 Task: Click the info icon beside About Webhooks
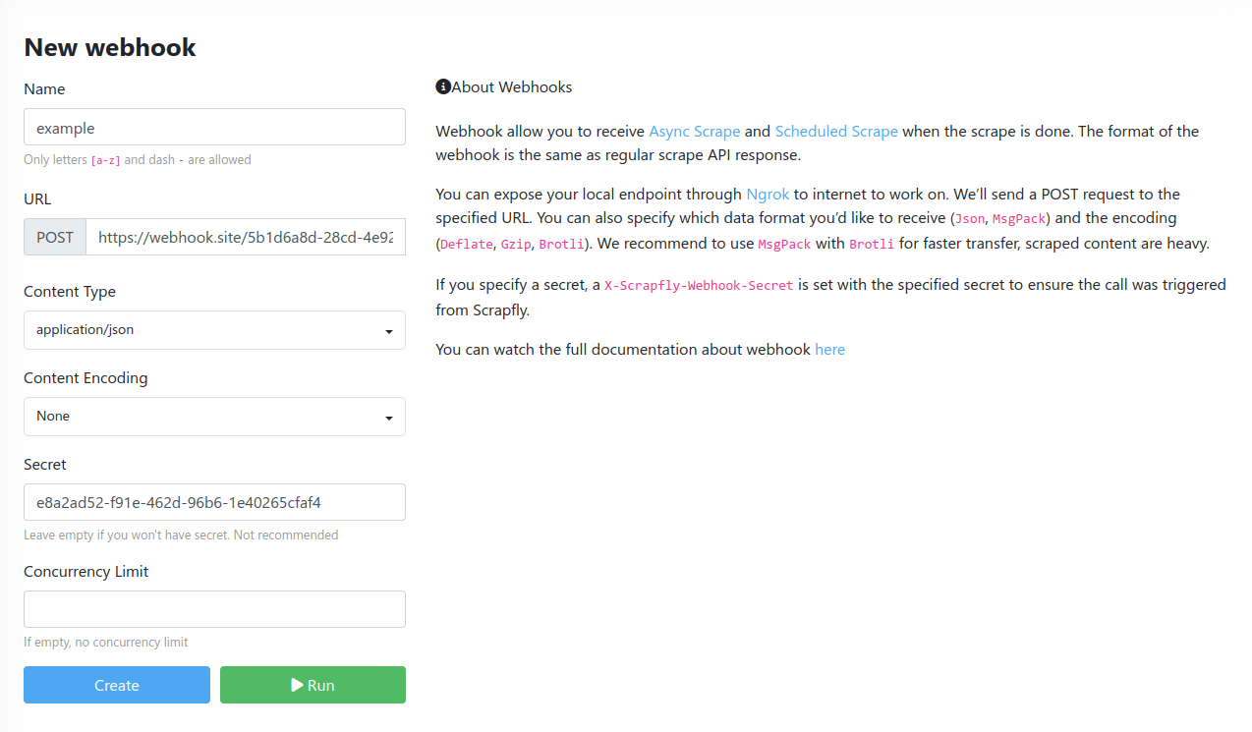click(x=442, y=86)
